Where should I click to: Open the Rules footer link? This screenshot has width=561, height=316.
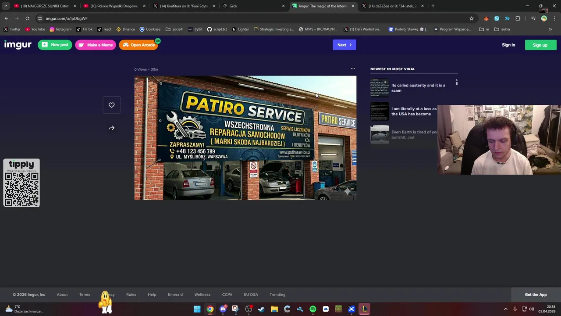click(131, 294)
